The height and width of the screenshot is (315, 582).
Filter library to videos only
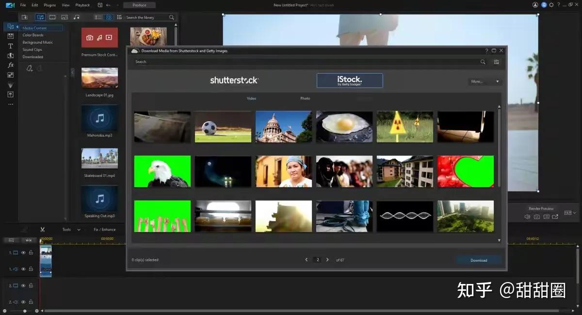(x=52, y=17)
